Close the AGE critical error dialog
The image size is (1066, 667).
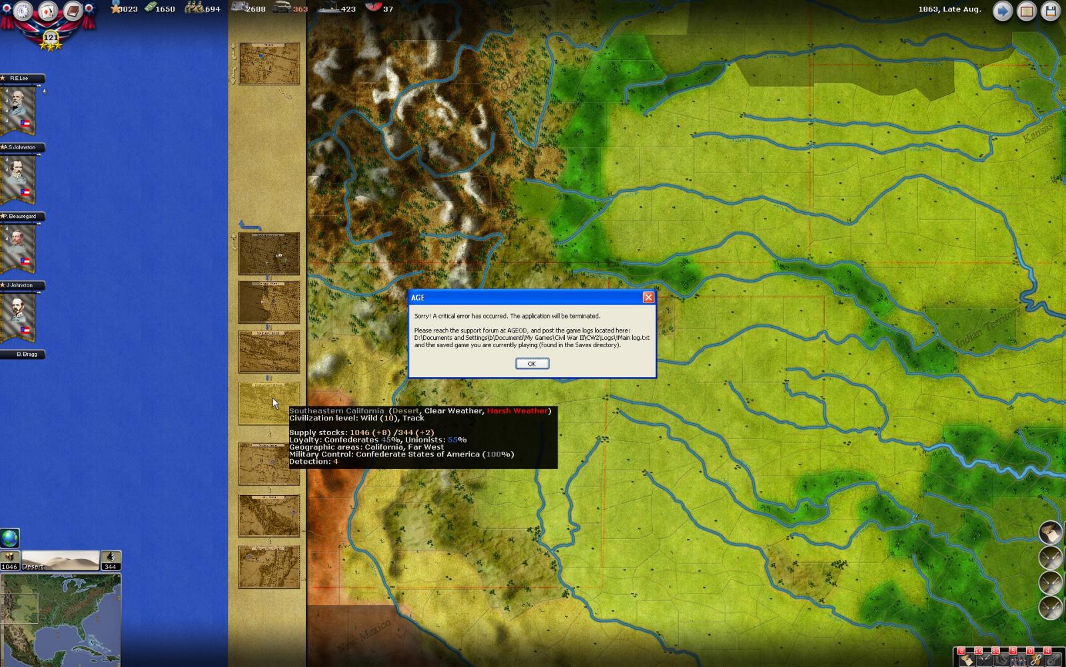coord(532,364)
